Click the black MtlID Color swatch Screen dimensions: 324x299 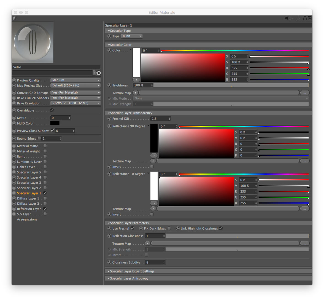pyautogui.click(x=55, y=123)
